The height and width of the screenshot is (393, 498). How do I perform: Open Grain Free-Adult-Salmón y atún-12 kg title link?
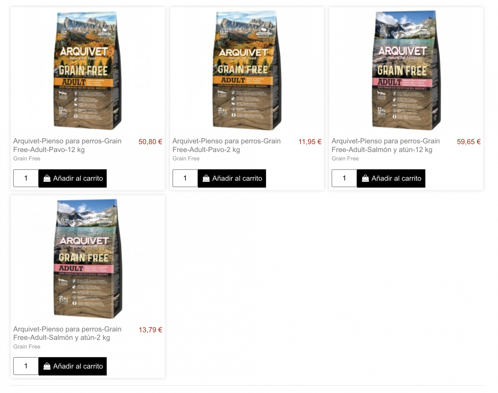pos(386,145)
